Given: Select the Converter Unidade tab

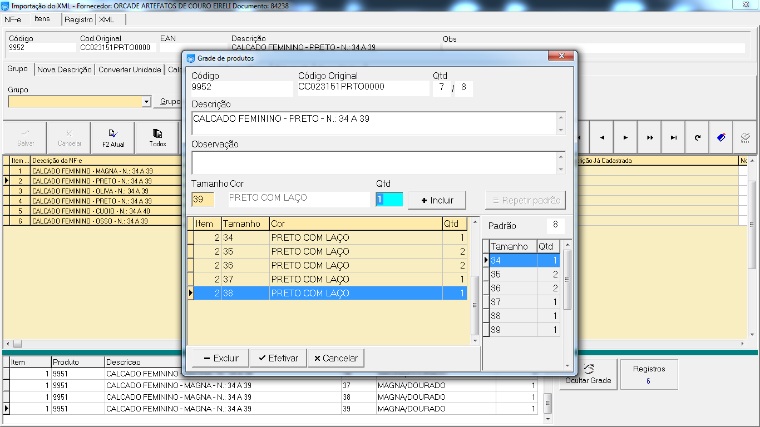Looking at the screenshot, I should 130,69.
